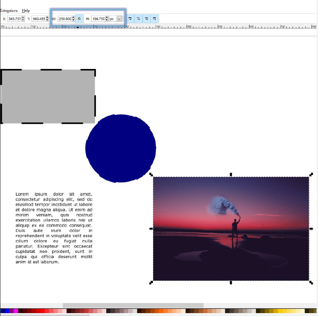Screen dimensions: 318x316
Task: Click the top-right corner resize handle of photo
Action: [x=311, y=174]
